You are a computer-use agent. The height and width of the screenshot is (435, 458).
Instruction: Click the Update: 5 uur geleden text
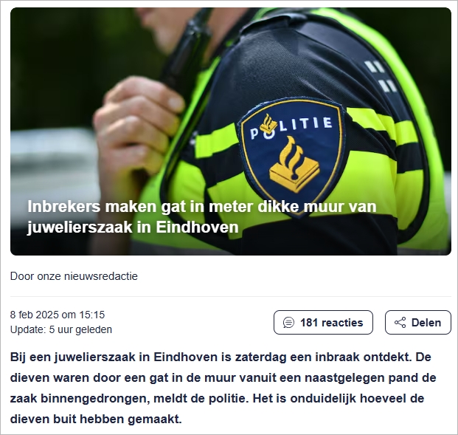(61, 329)
